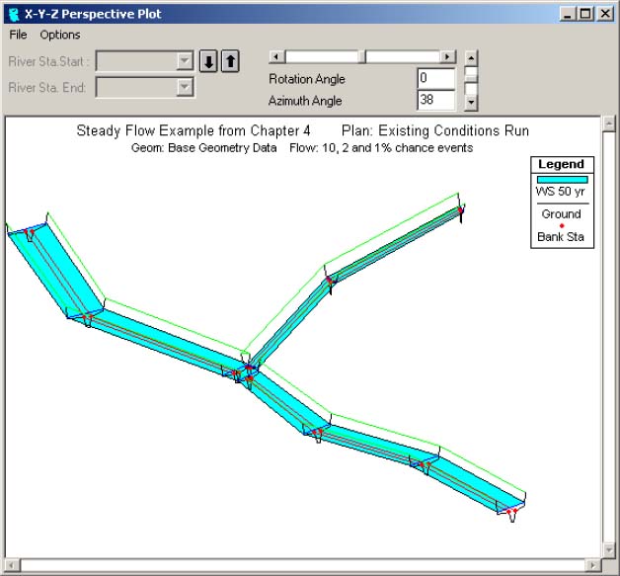The width and height of the screenshot is (620, 576).
Task: Open the River Sta. Start dropdown
Action: [x=183, y=61]
